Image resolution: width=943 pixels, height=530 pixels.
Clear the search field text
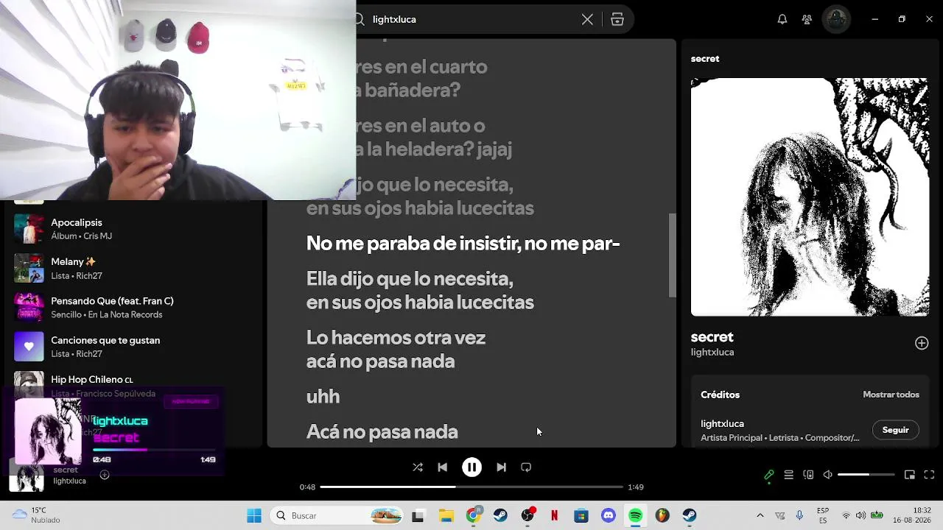click(587, 19)
